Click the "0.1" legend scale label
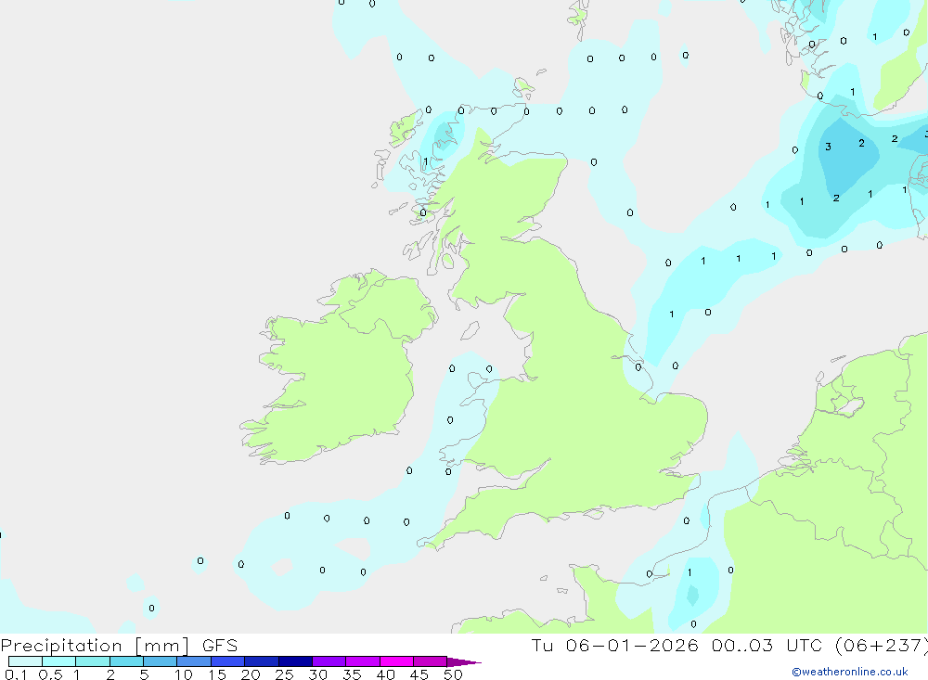Viewport: 928px width, 680px height. 16,674
